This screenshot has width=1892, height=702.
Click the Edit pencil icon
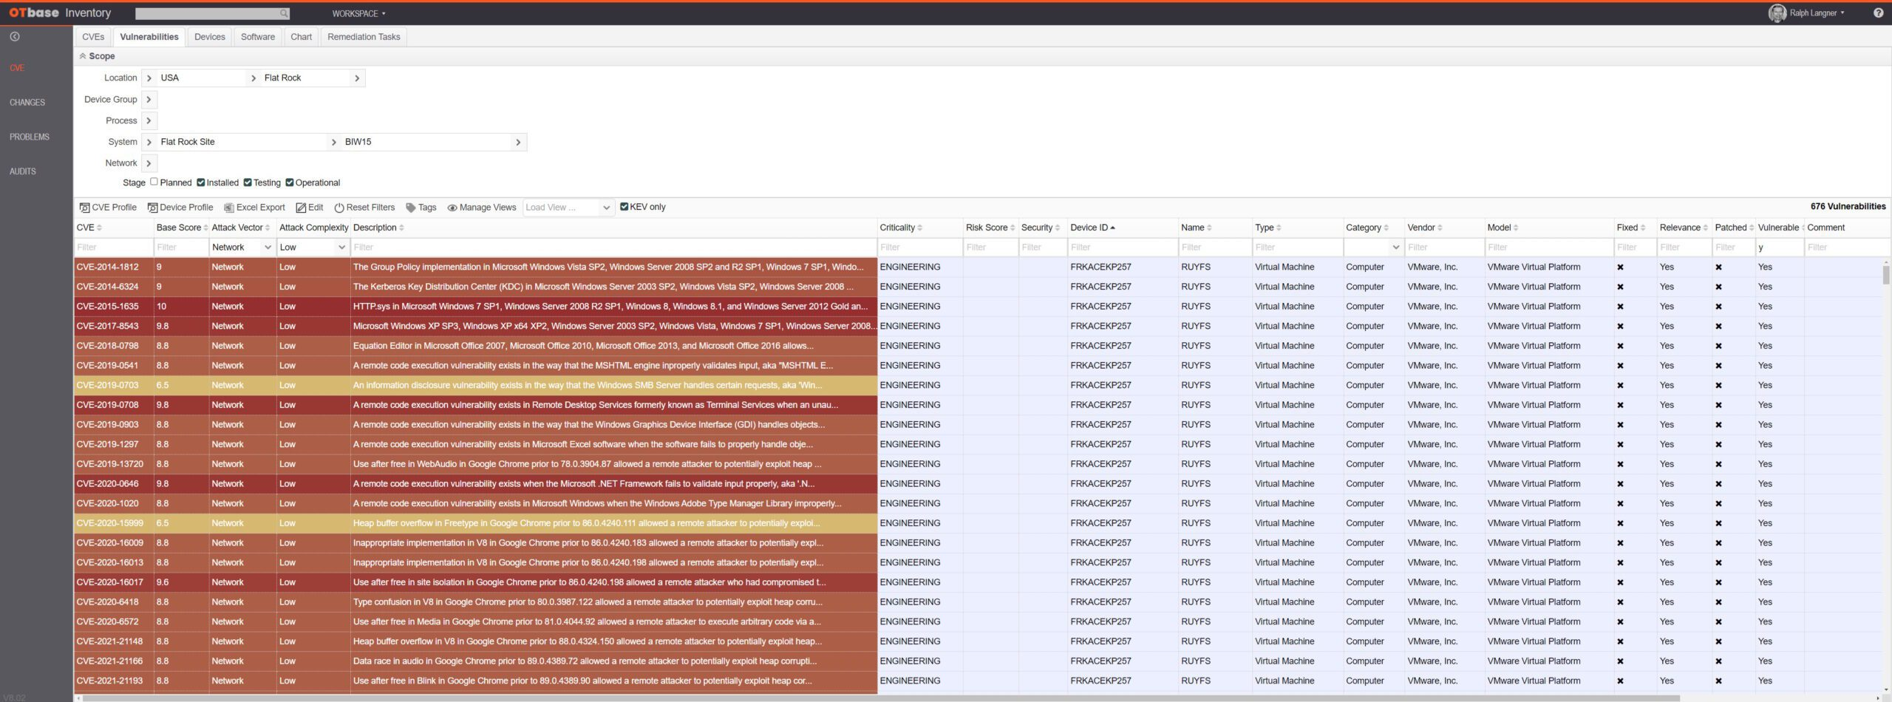[x=301, y=208]
